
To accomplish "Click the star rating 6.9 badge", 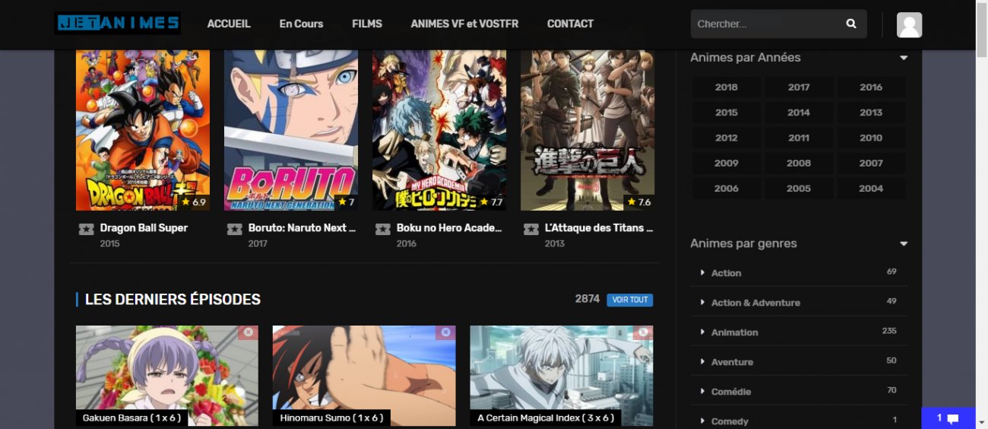I will [194, 202].
